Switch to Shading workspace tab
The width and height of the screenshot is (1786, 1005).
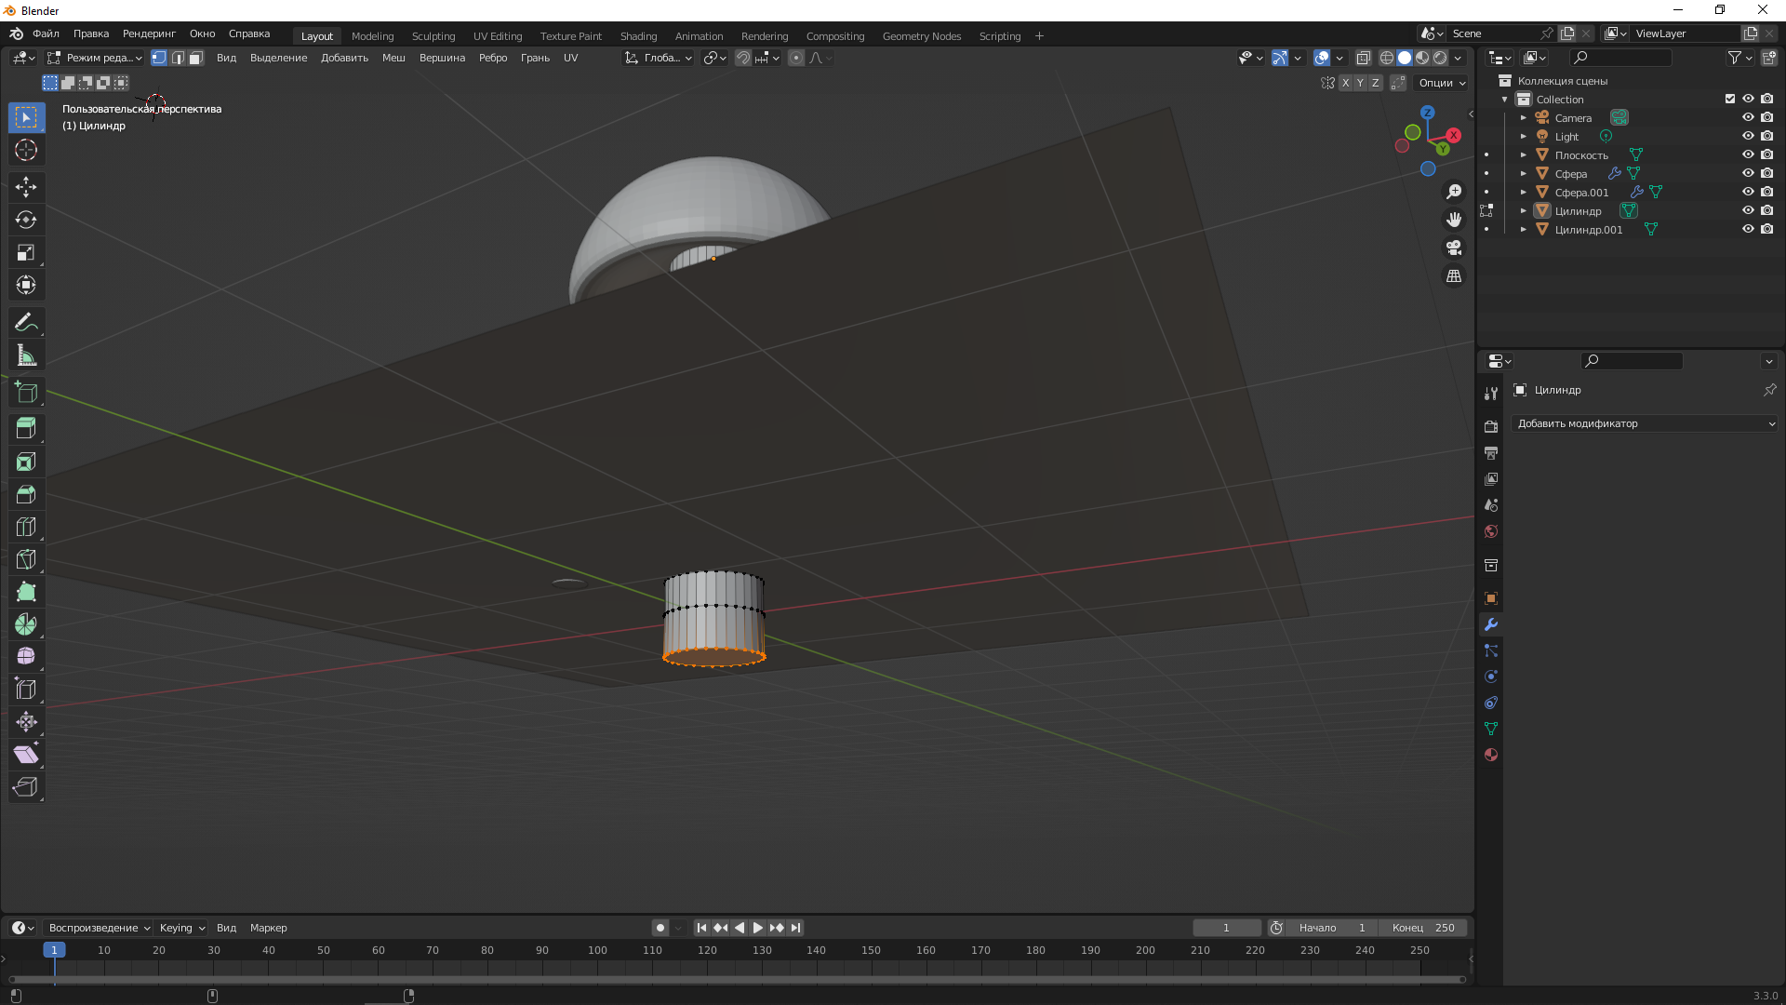pyautogui.click(x=638, y=35)
